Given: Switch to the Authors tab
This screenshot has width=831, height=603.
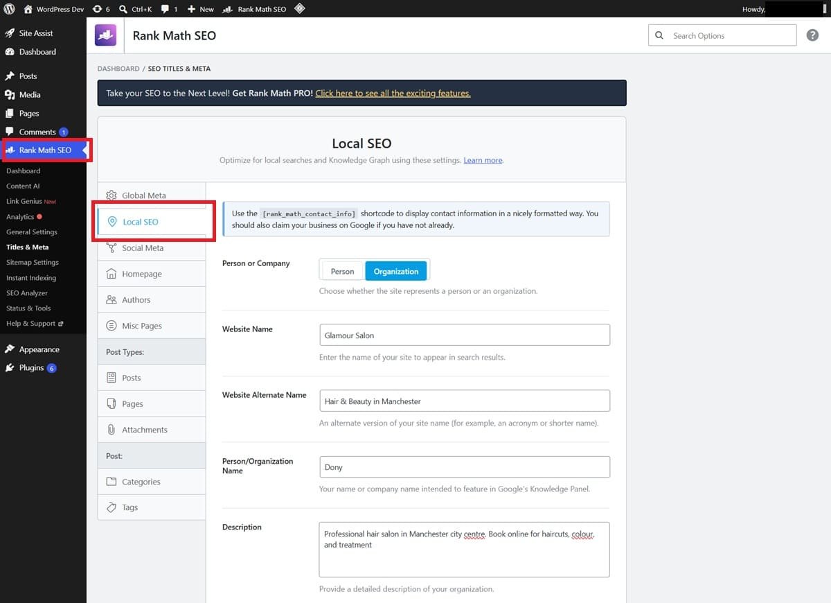Looking at the screenshot, I should [x=152, y=300].
